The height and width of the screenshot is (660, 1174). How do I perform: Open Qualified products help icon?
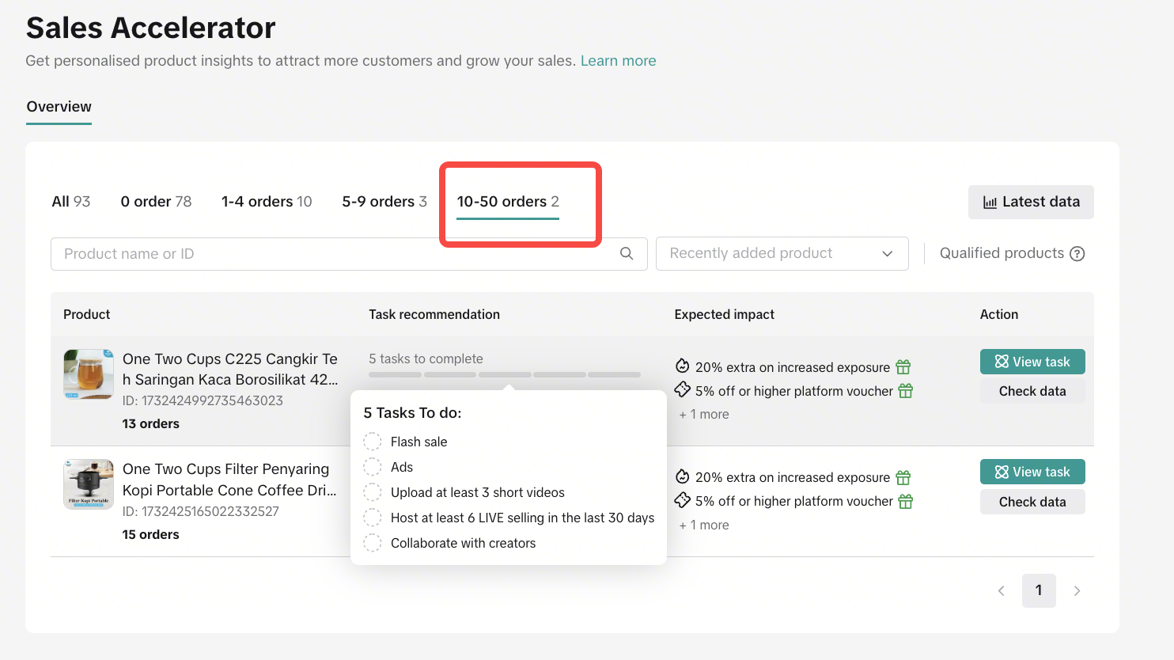click(x=1077, y=253)
